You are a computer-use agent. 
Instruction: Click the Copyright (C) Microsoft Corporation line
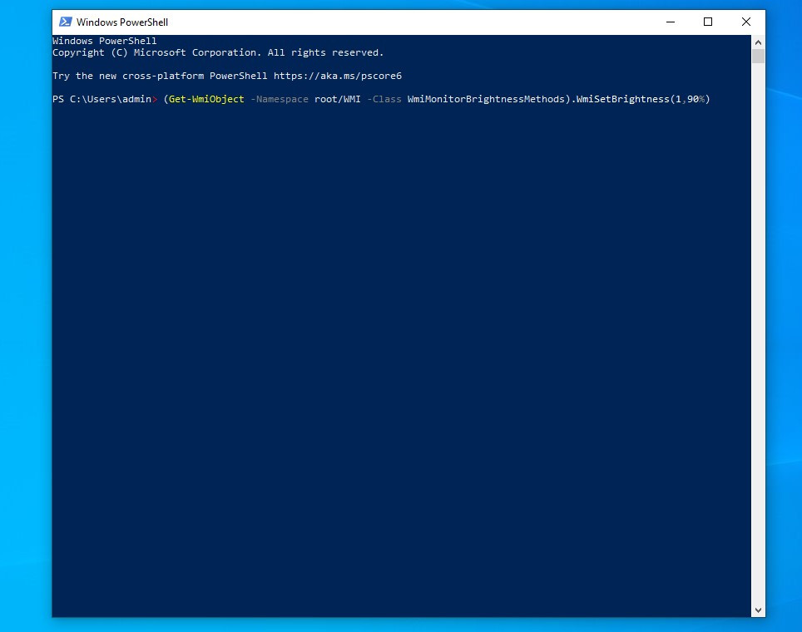(x=218, y=52)
